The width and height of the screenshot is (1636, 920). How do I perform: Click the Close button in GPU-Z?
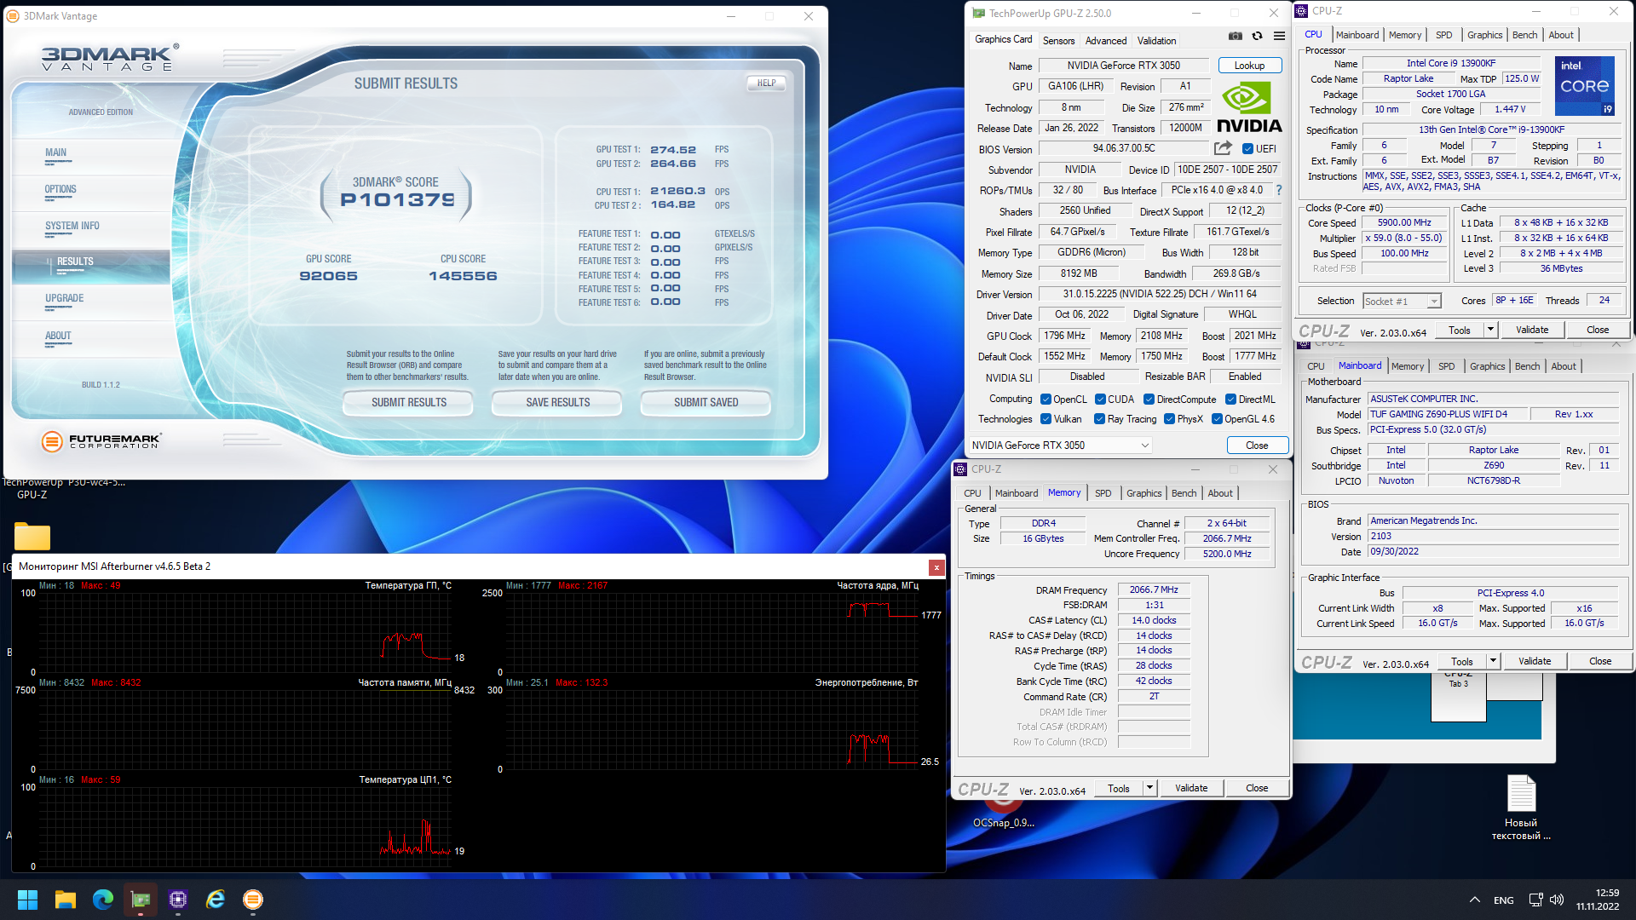click(1257, 446)
